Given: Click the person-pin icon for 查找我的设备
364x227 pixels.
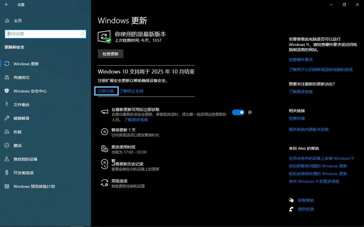Looking at the screenshot, I should pos(7,159).
